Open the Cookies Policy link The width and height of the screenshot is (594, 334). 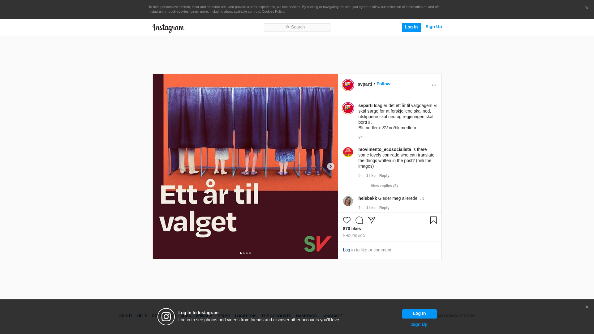[273, 11]
